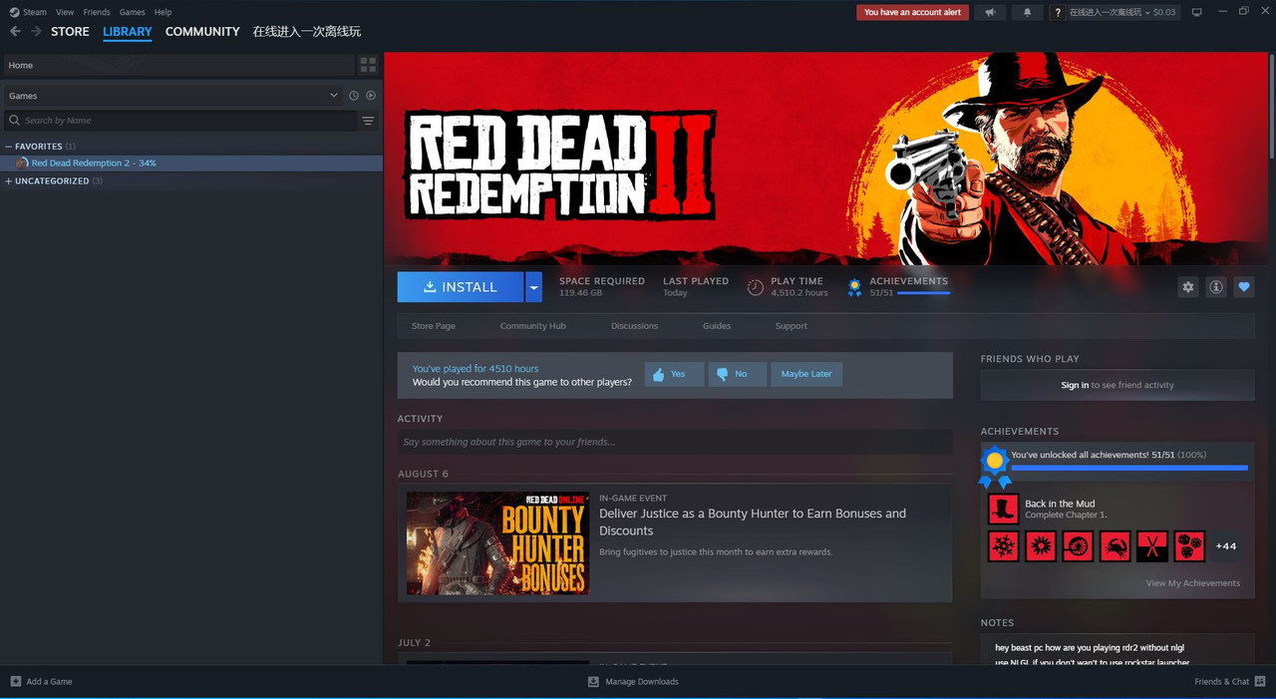The image size is (1276, 699).
Task: Go to the STORE tab
Action: click(x=70, y=32)
